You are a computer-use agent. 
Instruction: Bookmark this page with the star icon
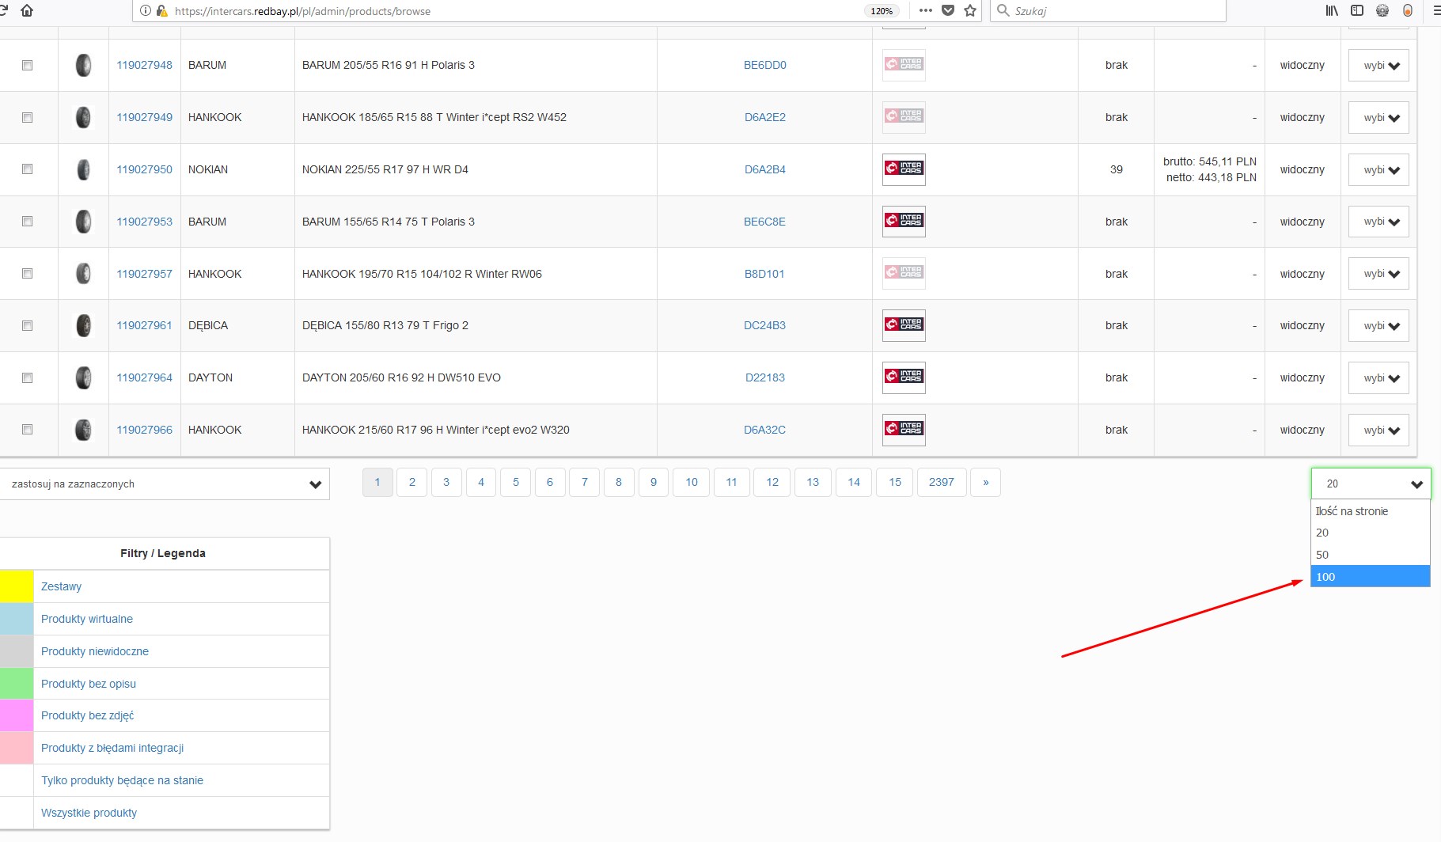[970, 10]
